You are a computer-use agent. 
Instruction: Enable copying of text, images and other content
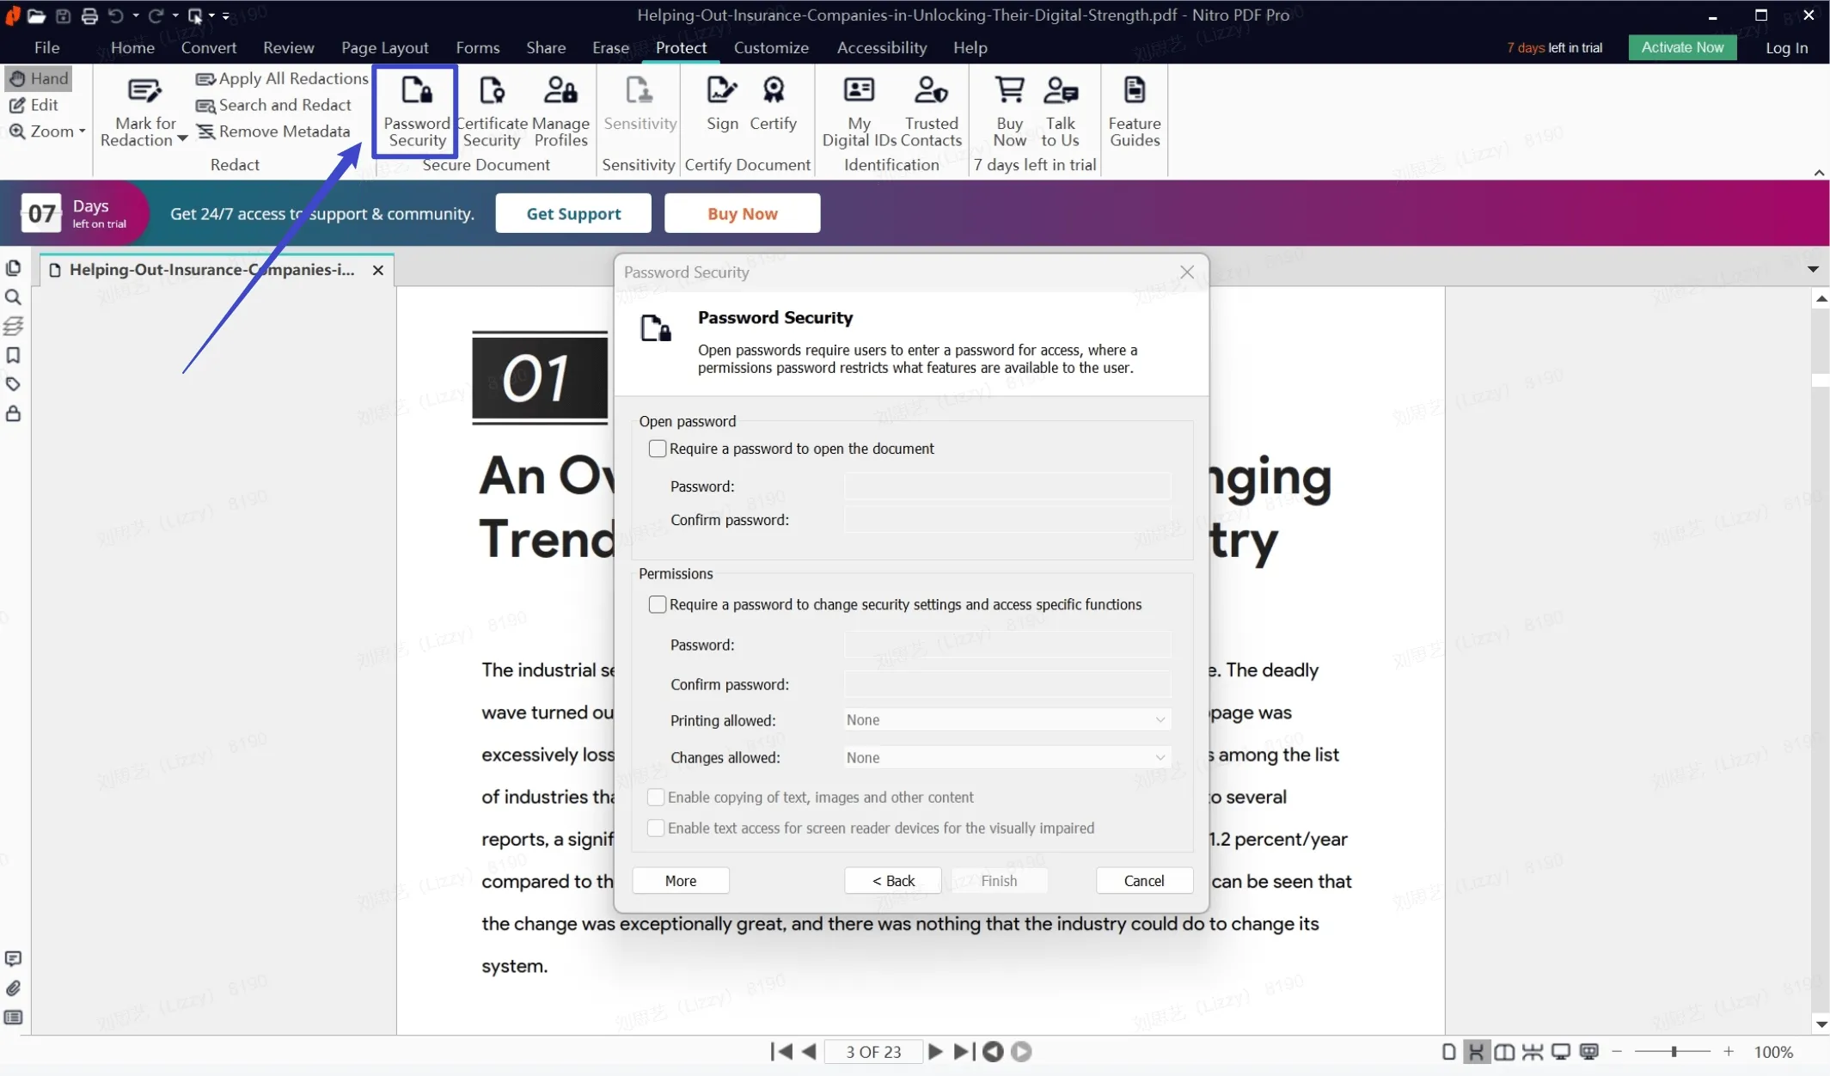pyautogui.click(x=656, y=797)
